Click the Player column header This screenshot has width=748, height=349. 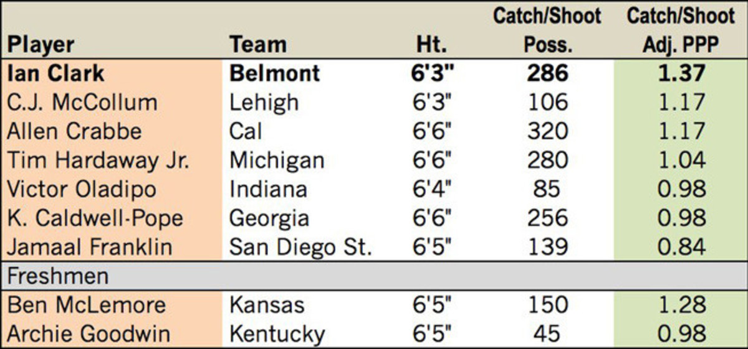click(41, 44)
